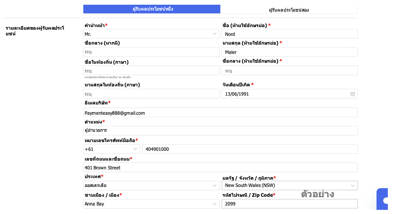The image size is (393, 214).
Task: Open the state dropdown showing New South Wales (NSW)
Action: [289, 185]
